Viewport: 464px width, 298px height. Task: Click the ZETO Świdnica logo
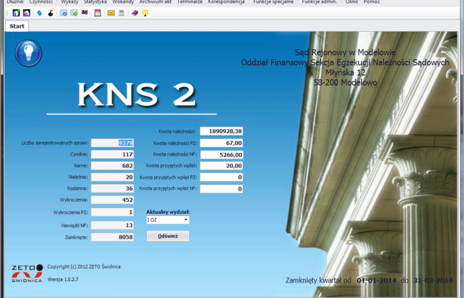tap(27, 273)
